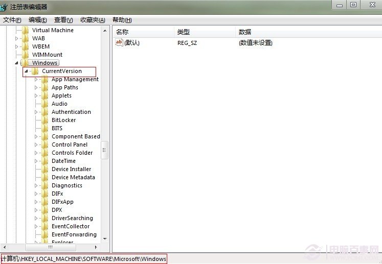Viewport: 382px width, 264px height.
Task: Collapse the CurrentVersion key
Action: pyautogui.click(x=26, y=71)
